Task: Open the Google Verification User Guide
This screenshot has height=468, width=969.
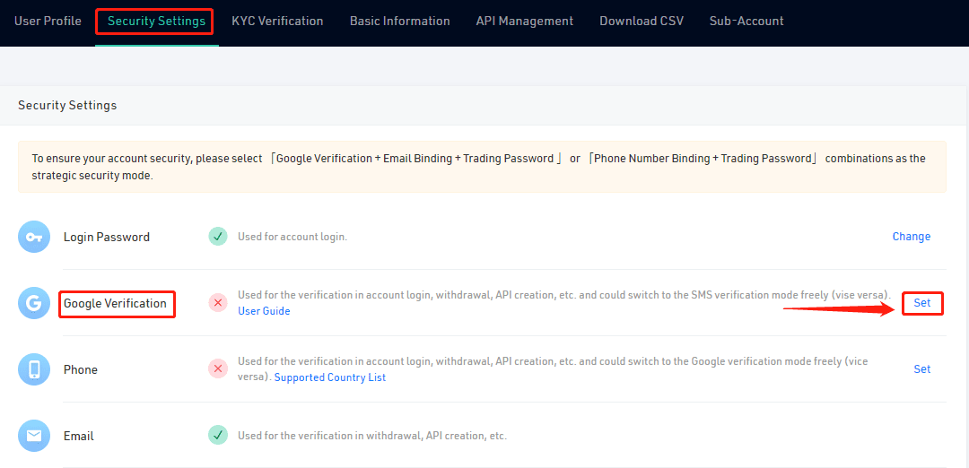Action: coord(264,311)
